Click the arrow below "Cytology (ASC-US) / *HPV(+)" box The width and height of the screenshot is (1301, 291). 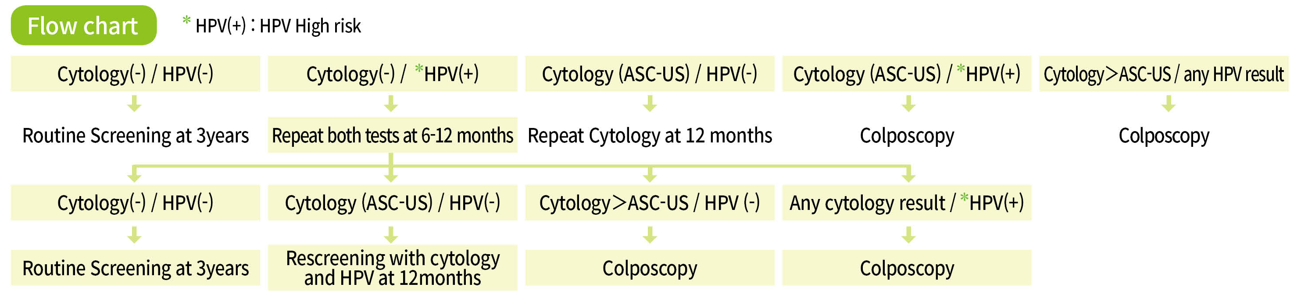[x=908, y=104]
